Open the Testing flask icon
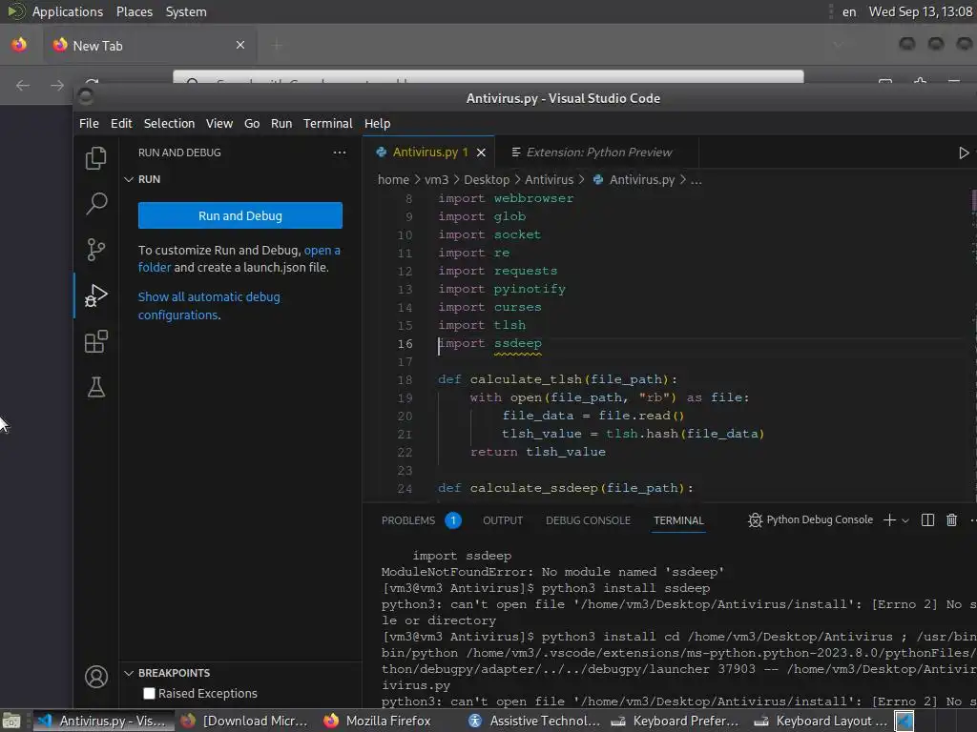 tap(96, 387)
